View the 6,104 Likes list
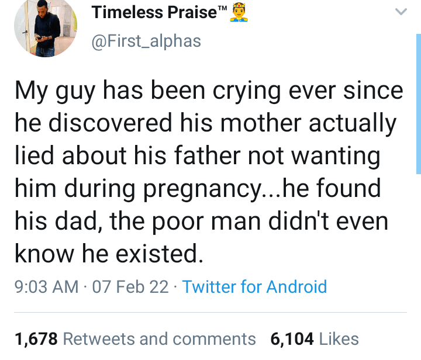The height and width of the screenshot is (360, 421). point(315,339)
